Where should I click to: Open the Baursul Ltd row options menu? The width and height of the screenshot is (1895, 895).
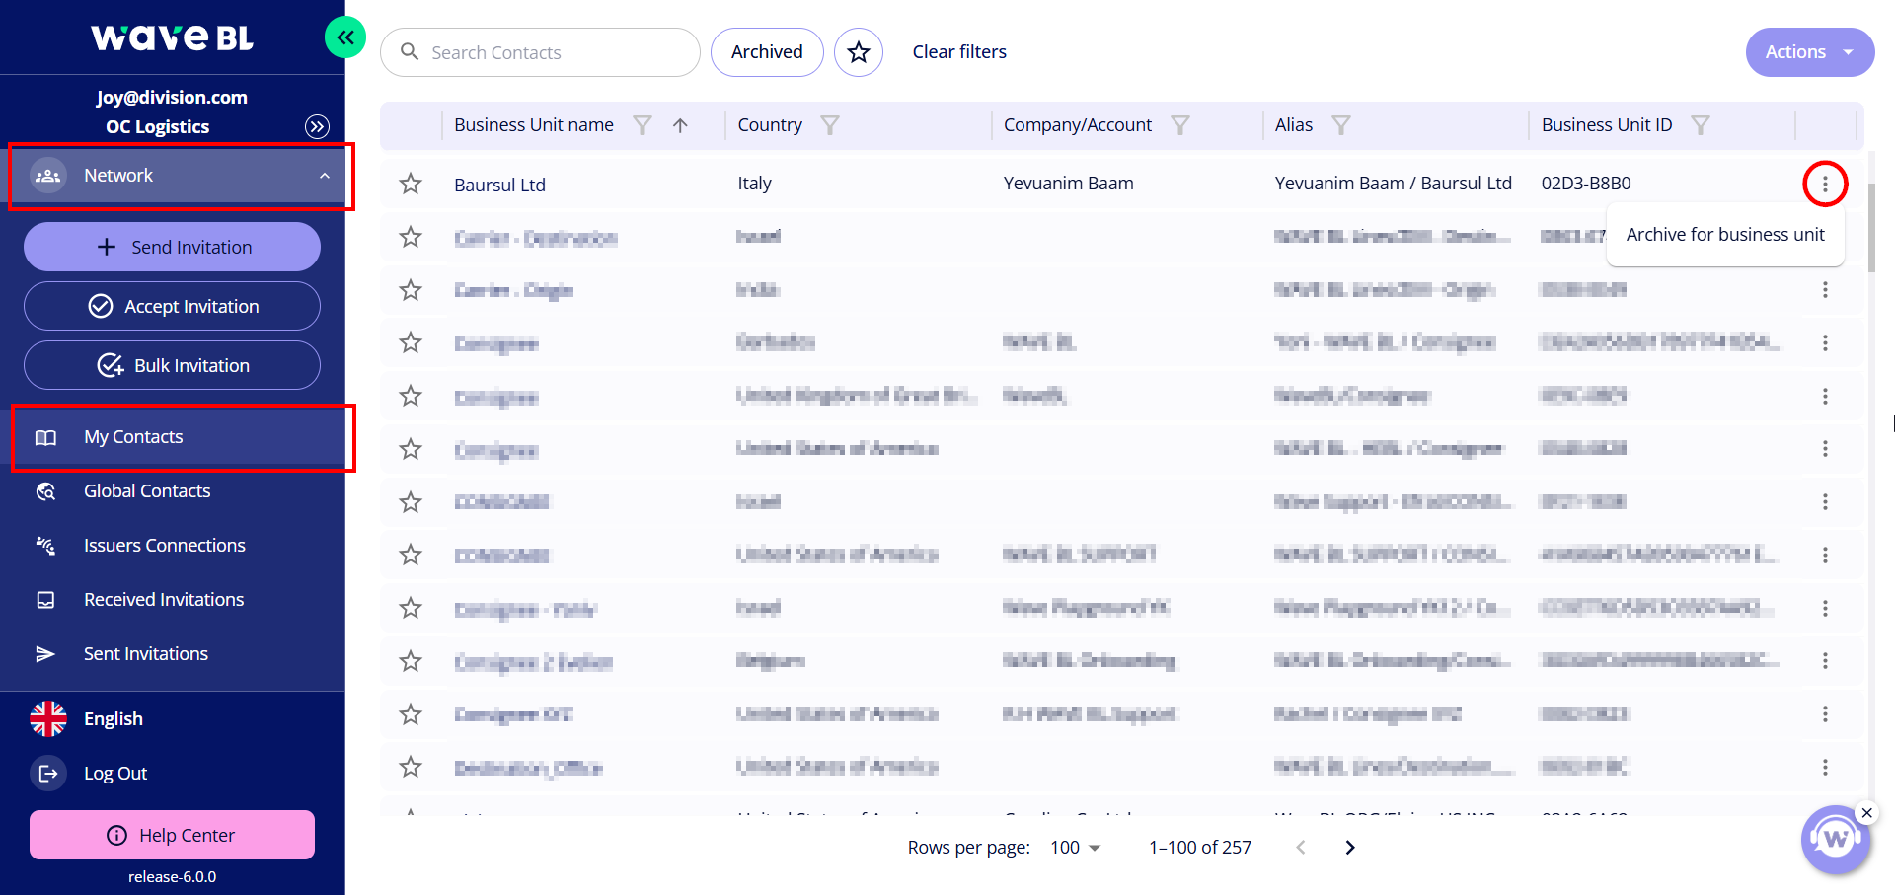click(x=1825, y=184)
